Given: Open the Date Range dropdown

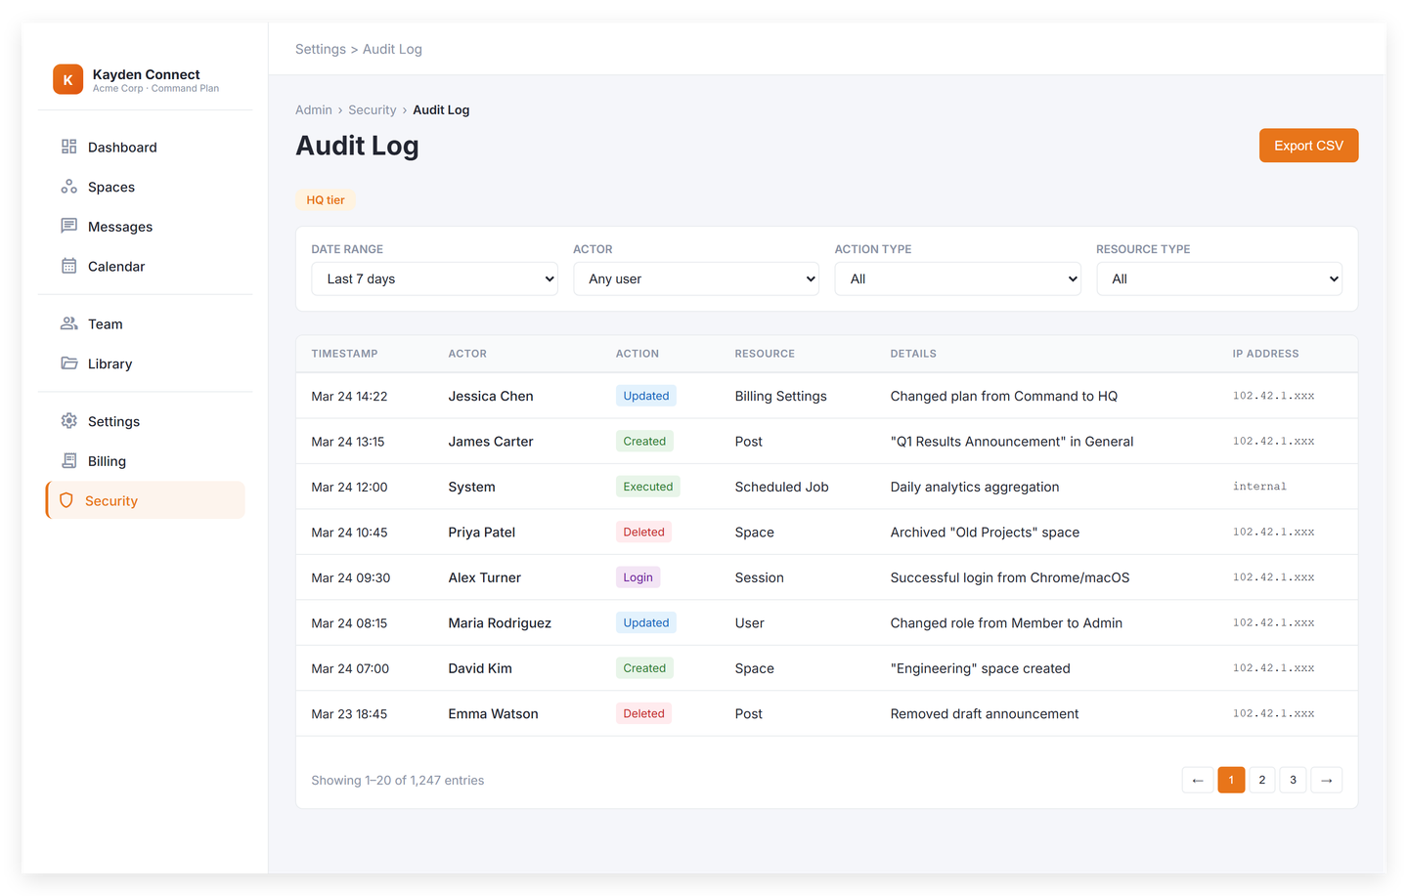Looking at the screenshot, I should [x=434, y=278].
